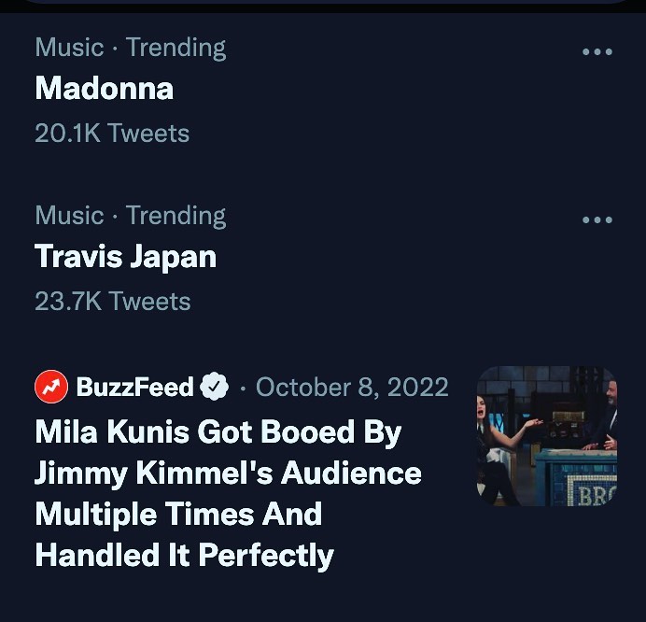Open the Jimmy Kimmel show thumbnail

[546, 435]
